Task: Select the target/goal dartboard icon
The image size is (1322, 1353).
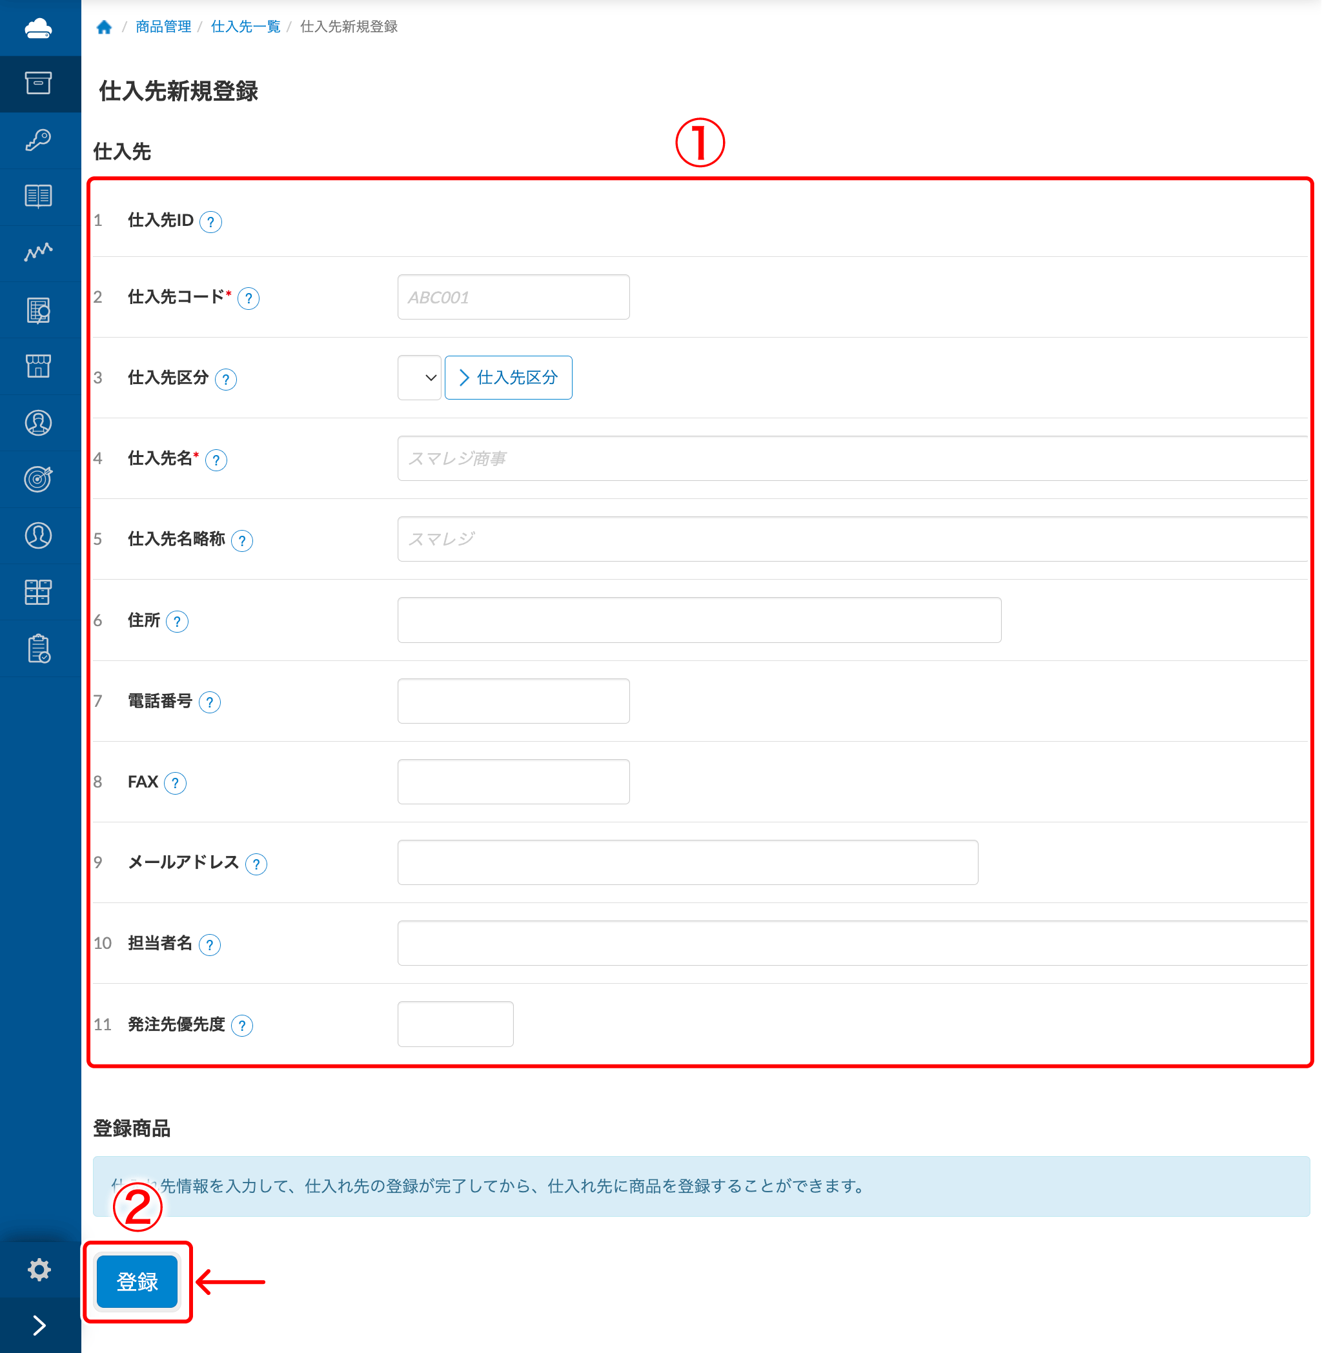Action: [39, 479]
